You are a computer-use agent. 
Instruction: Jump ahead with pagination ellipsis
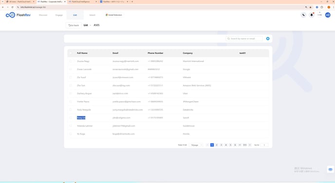click(240, 145)
